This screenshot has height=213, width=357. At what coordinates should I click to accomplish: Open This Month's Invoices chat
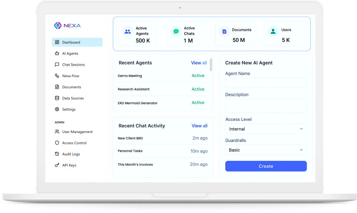(163, 164)
